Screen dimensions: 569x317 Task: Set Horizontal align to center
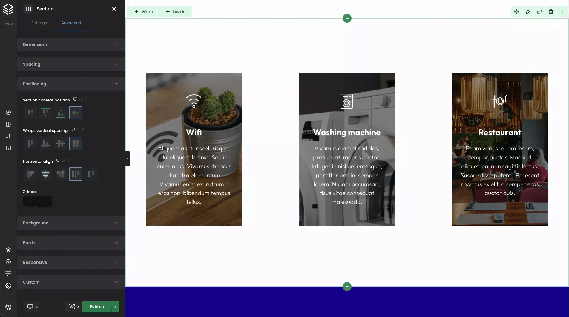tap(45, 174)
